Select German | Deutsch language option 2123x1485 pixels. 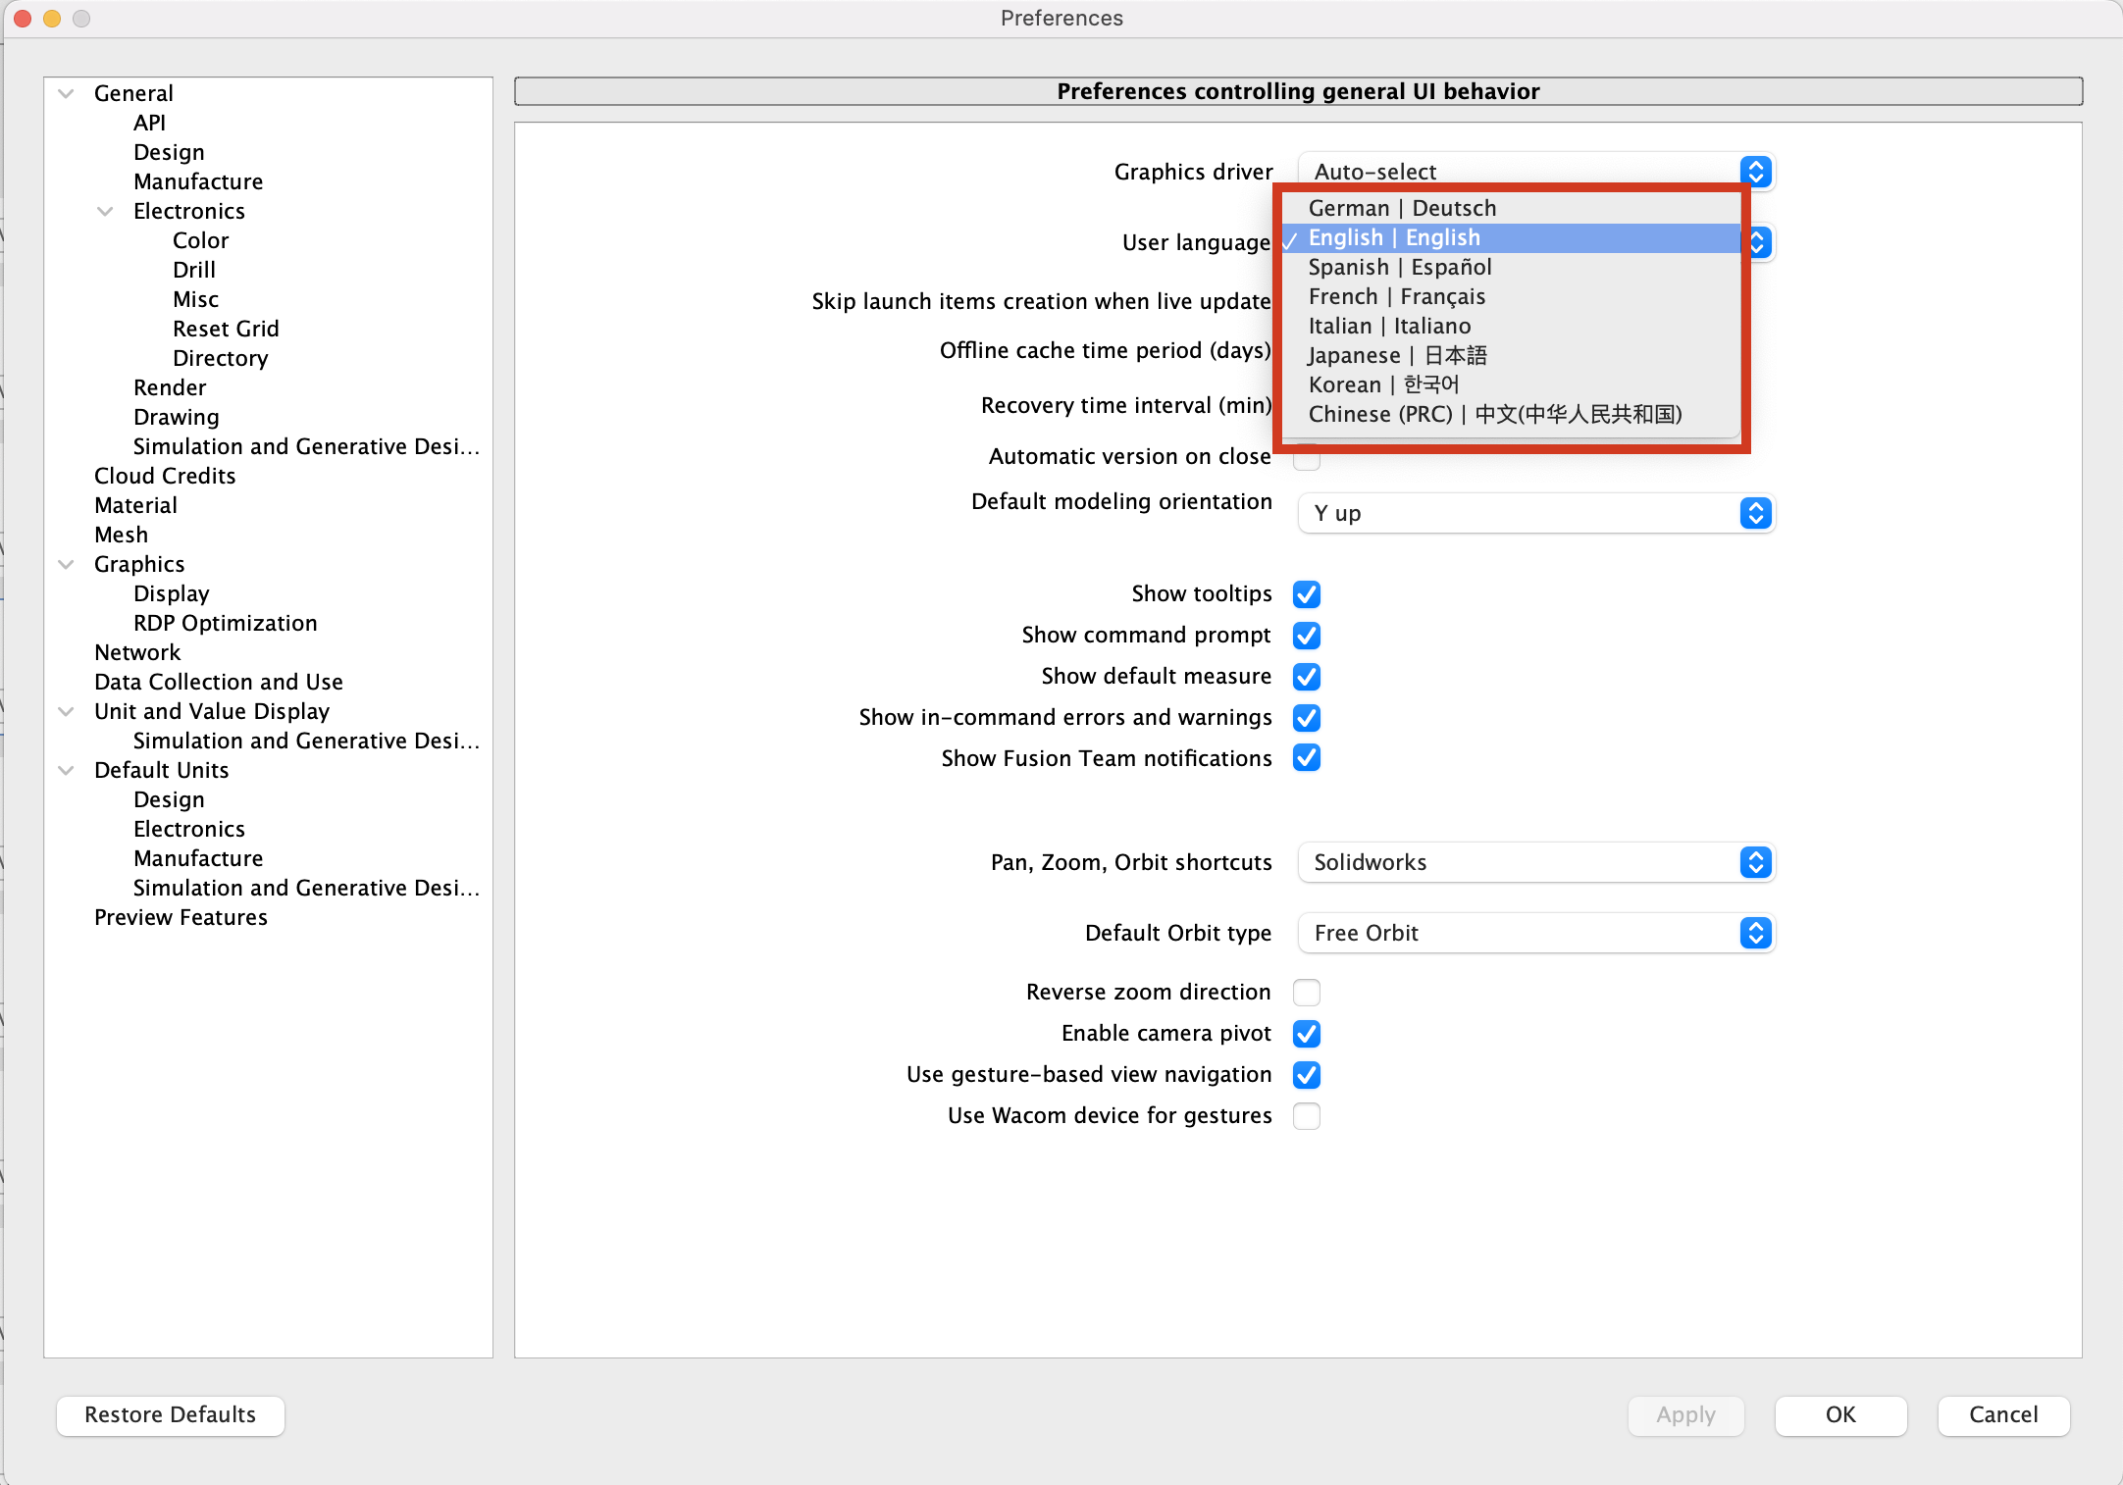pos(1402,209)
